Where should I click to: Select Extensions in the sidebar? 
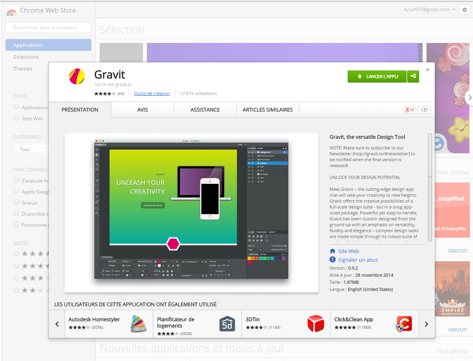pyautogui.click(x=26, y=57)
